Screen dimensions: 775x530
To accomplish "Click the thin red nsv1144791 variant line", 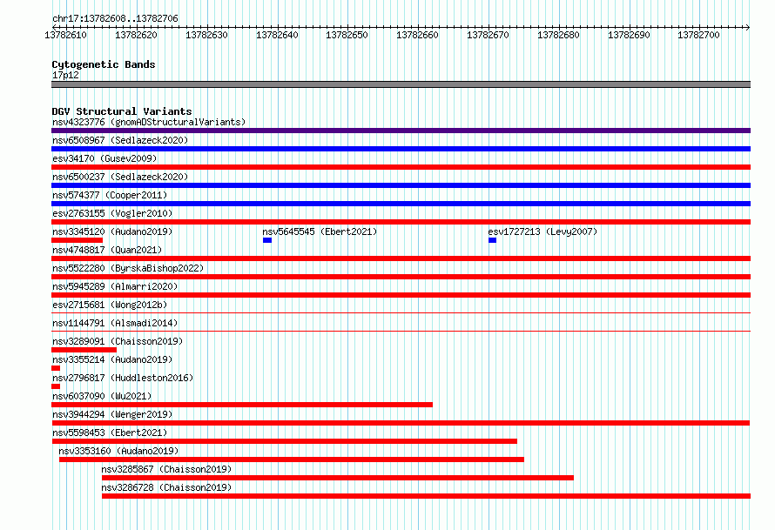I will point(401,331).
